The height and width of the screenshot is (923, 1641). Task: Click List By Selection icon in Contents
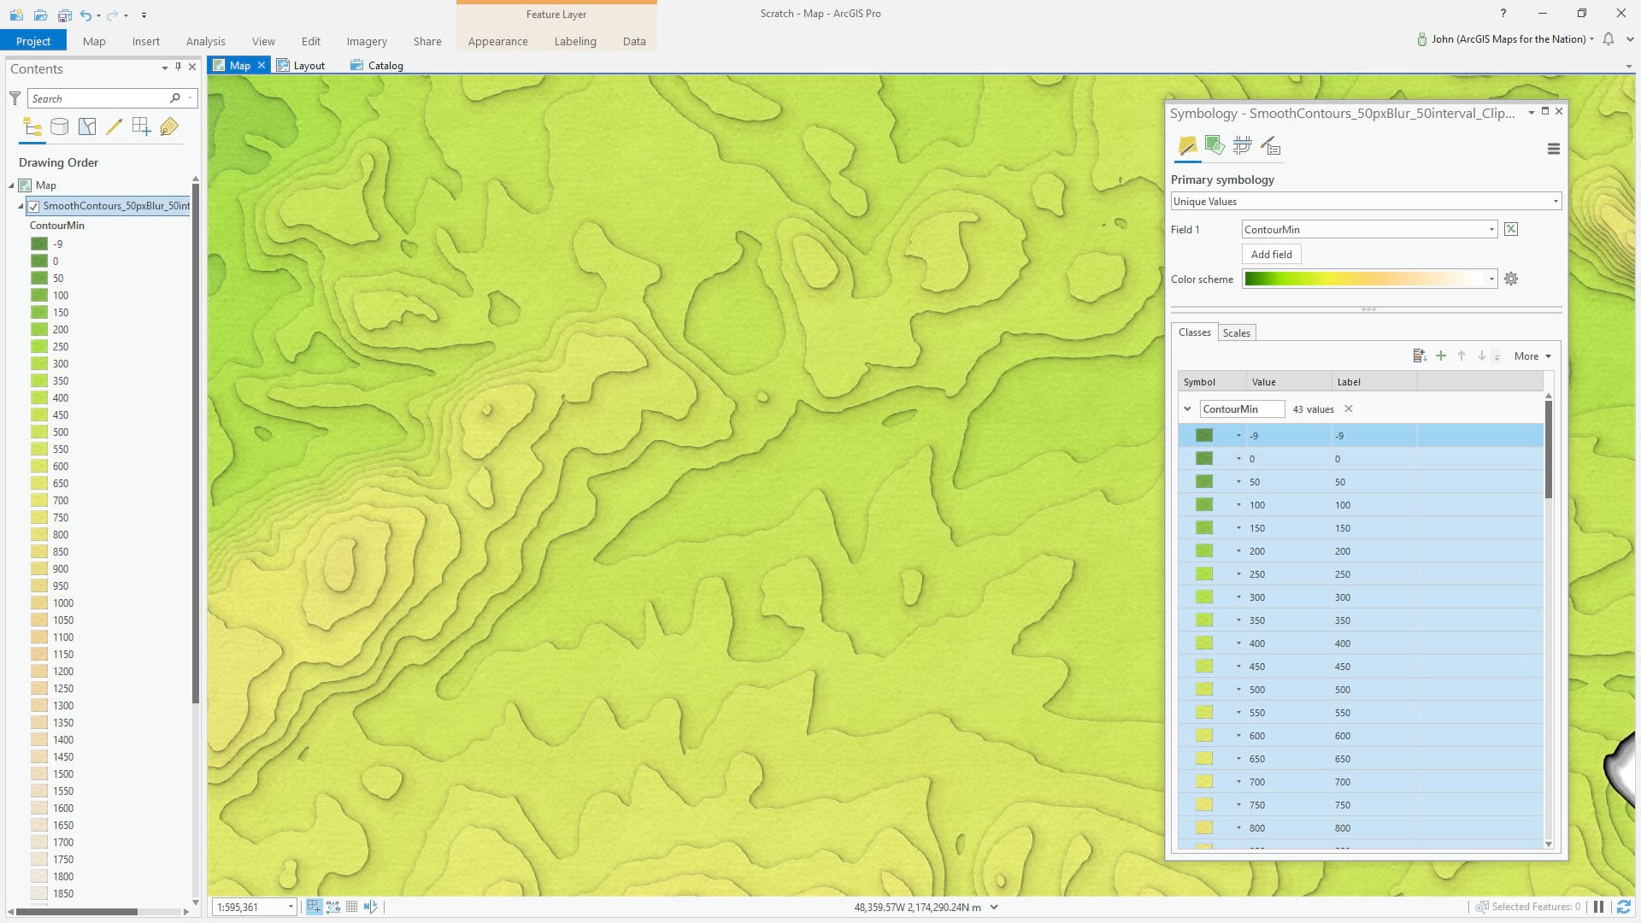pos(87,127)
